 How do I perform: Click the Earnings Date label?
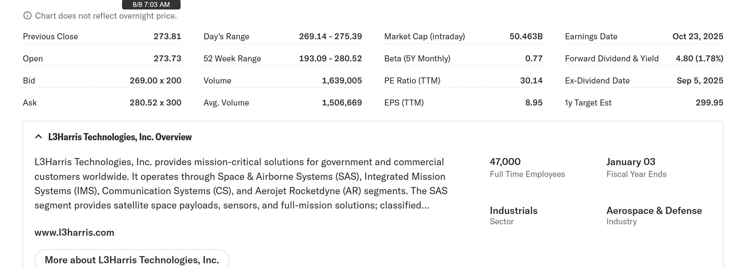click(x=591, y=36)
